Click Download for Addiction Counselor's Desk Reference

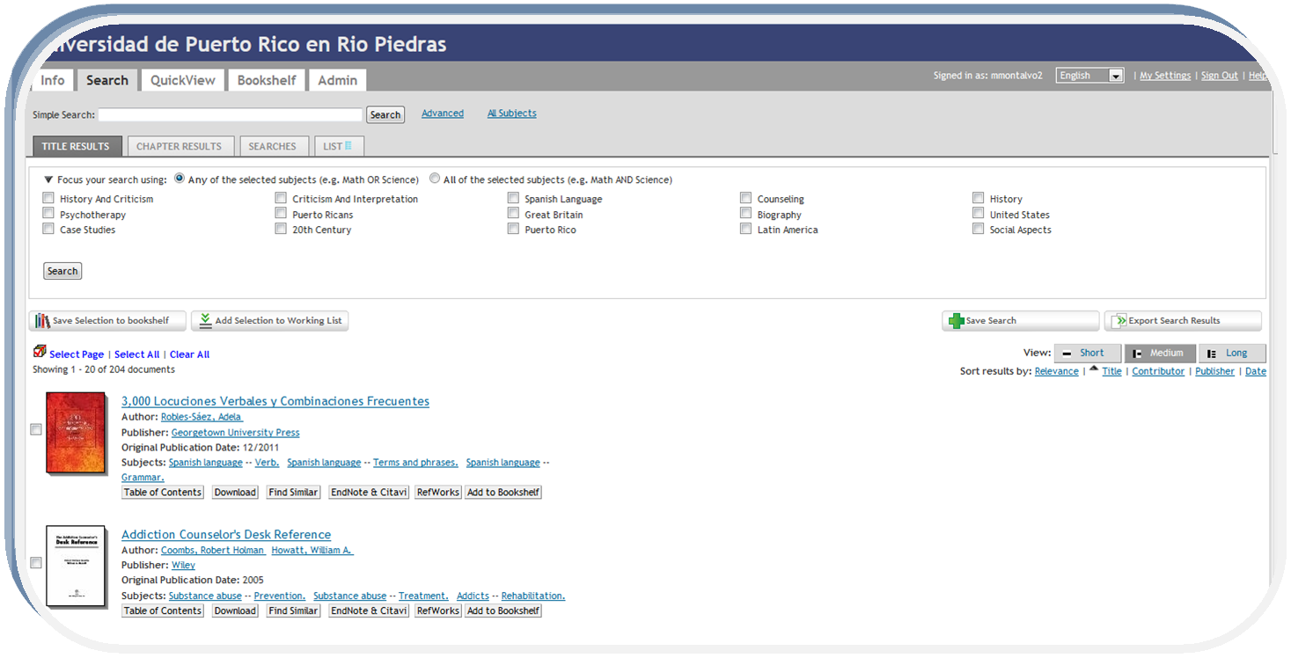click(x=235, y=610)
